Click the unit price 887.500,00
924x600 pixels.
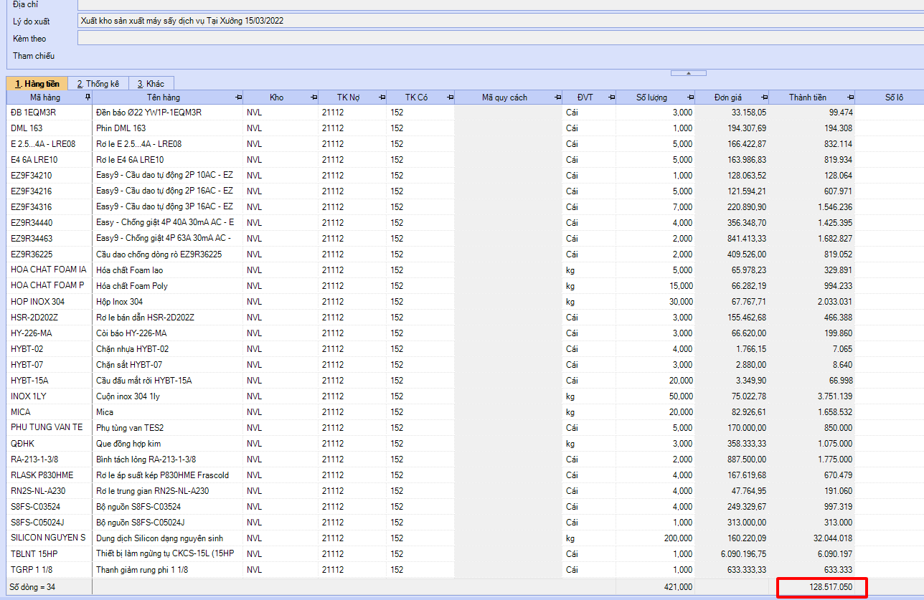(746, 459)
